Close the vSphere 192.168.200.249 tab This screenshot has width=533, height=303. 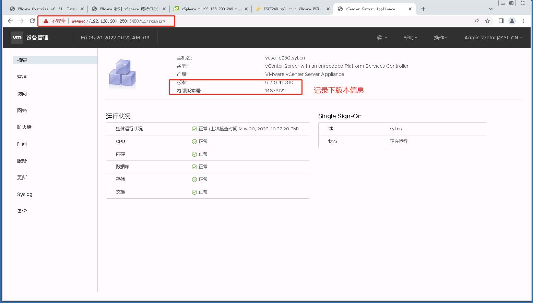coord(246,9)
